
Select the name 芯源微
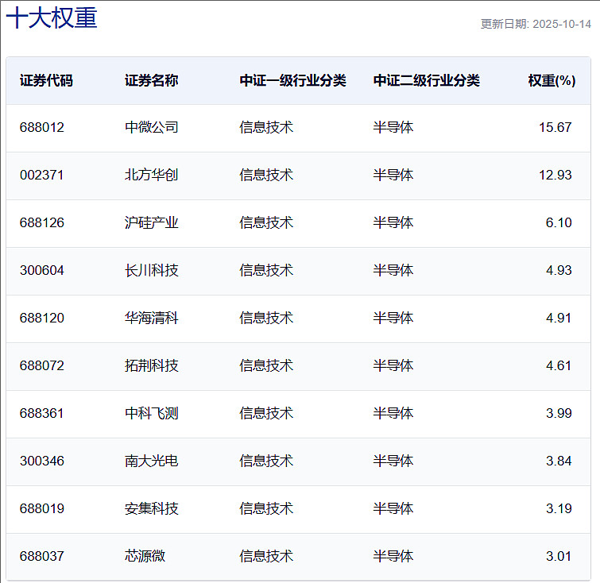tap(145, 556)
